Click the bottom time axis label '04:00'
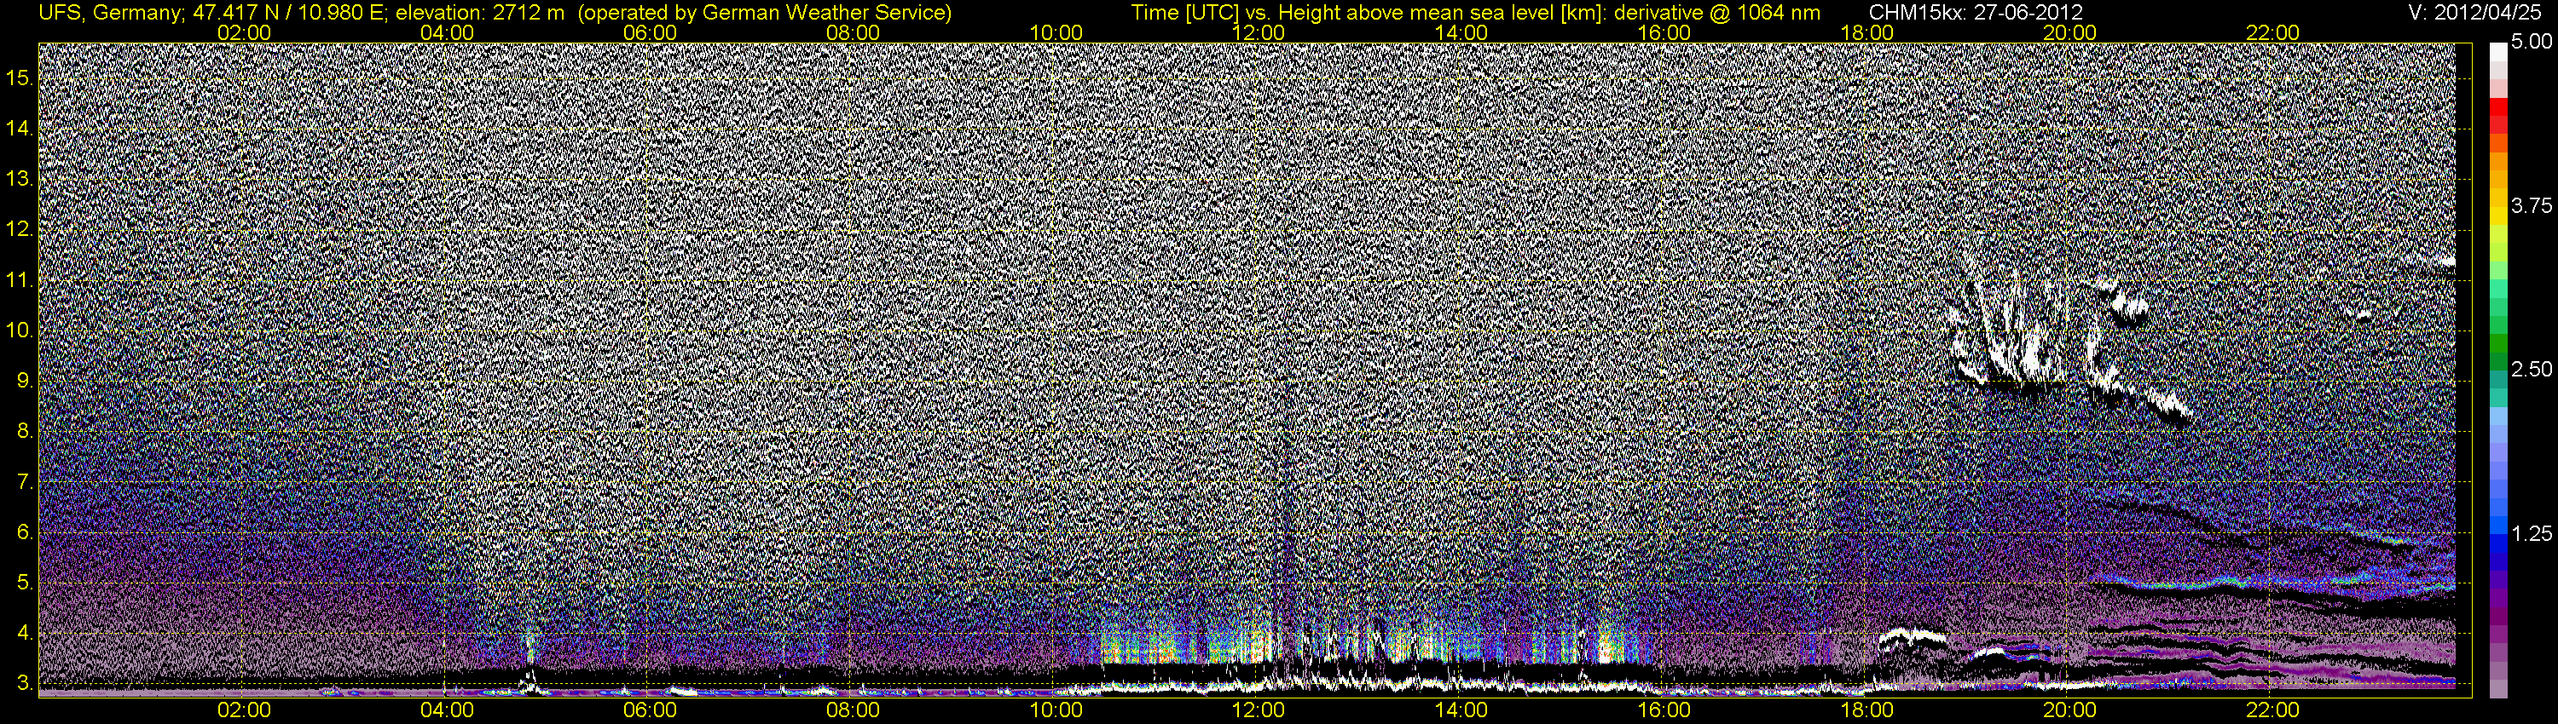 pyautogui.click(x=447, y=710)
